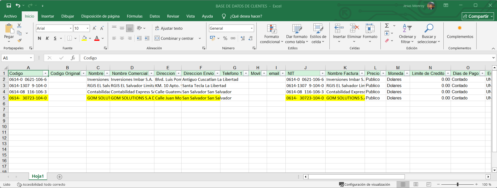The image size is (497, 188).
Task: Open the font size dropdown
Action: click(88, 28)
